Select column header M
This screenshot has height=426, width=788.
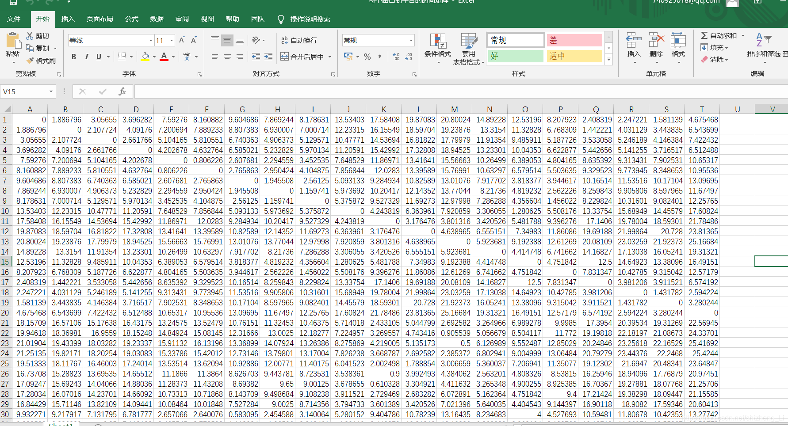tap(454, 109)
